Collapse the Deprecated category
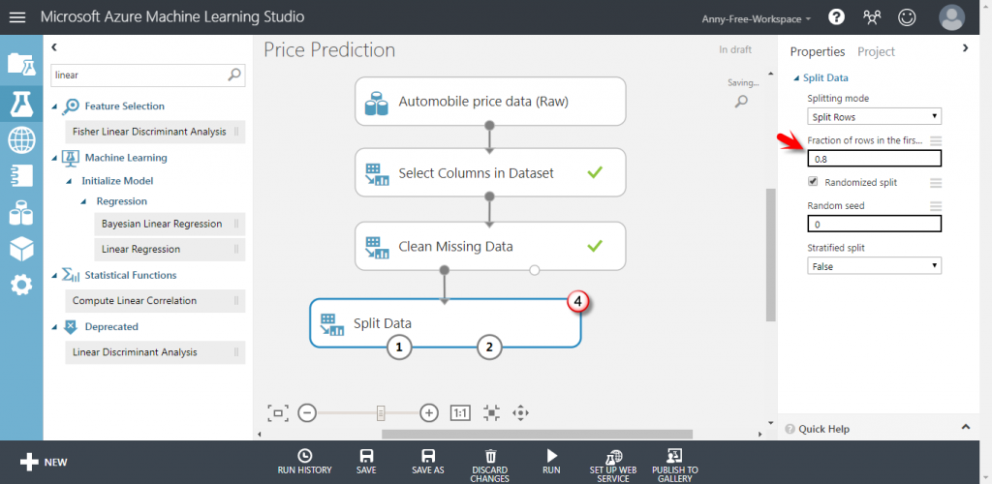 [54, 326]
